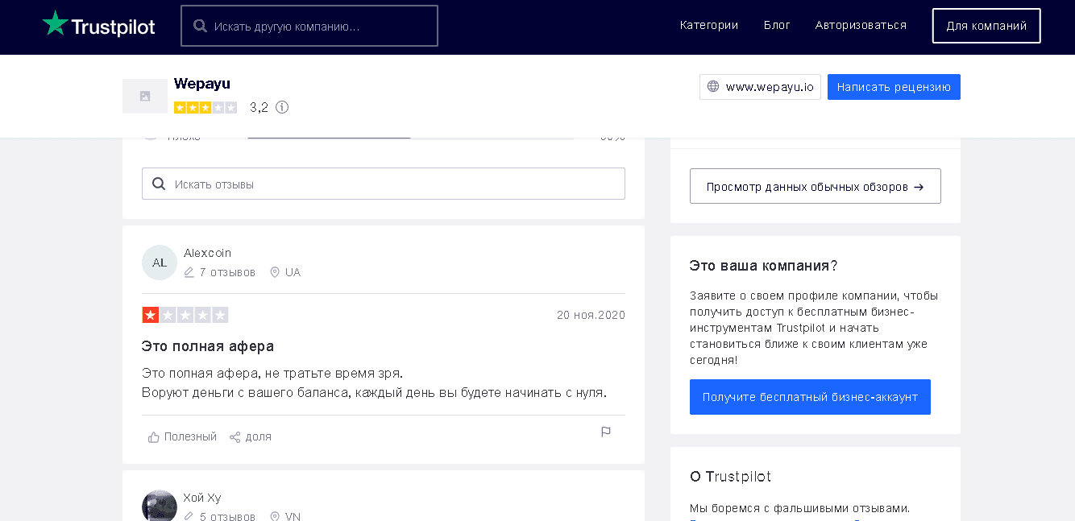Click Написать рецензию button
The width and height of the screenshot is (1075, 521).
click(893, 86)
